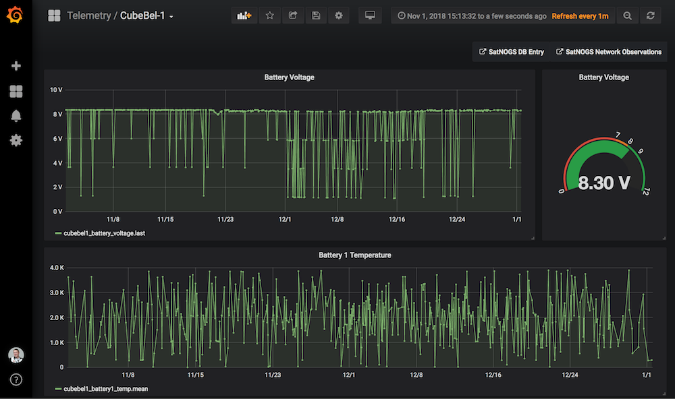Image resolution: width=675 pixels, height=399 pixels.
Task: Open dashboard settings gear in toolbar
Action: coord(339,16)
